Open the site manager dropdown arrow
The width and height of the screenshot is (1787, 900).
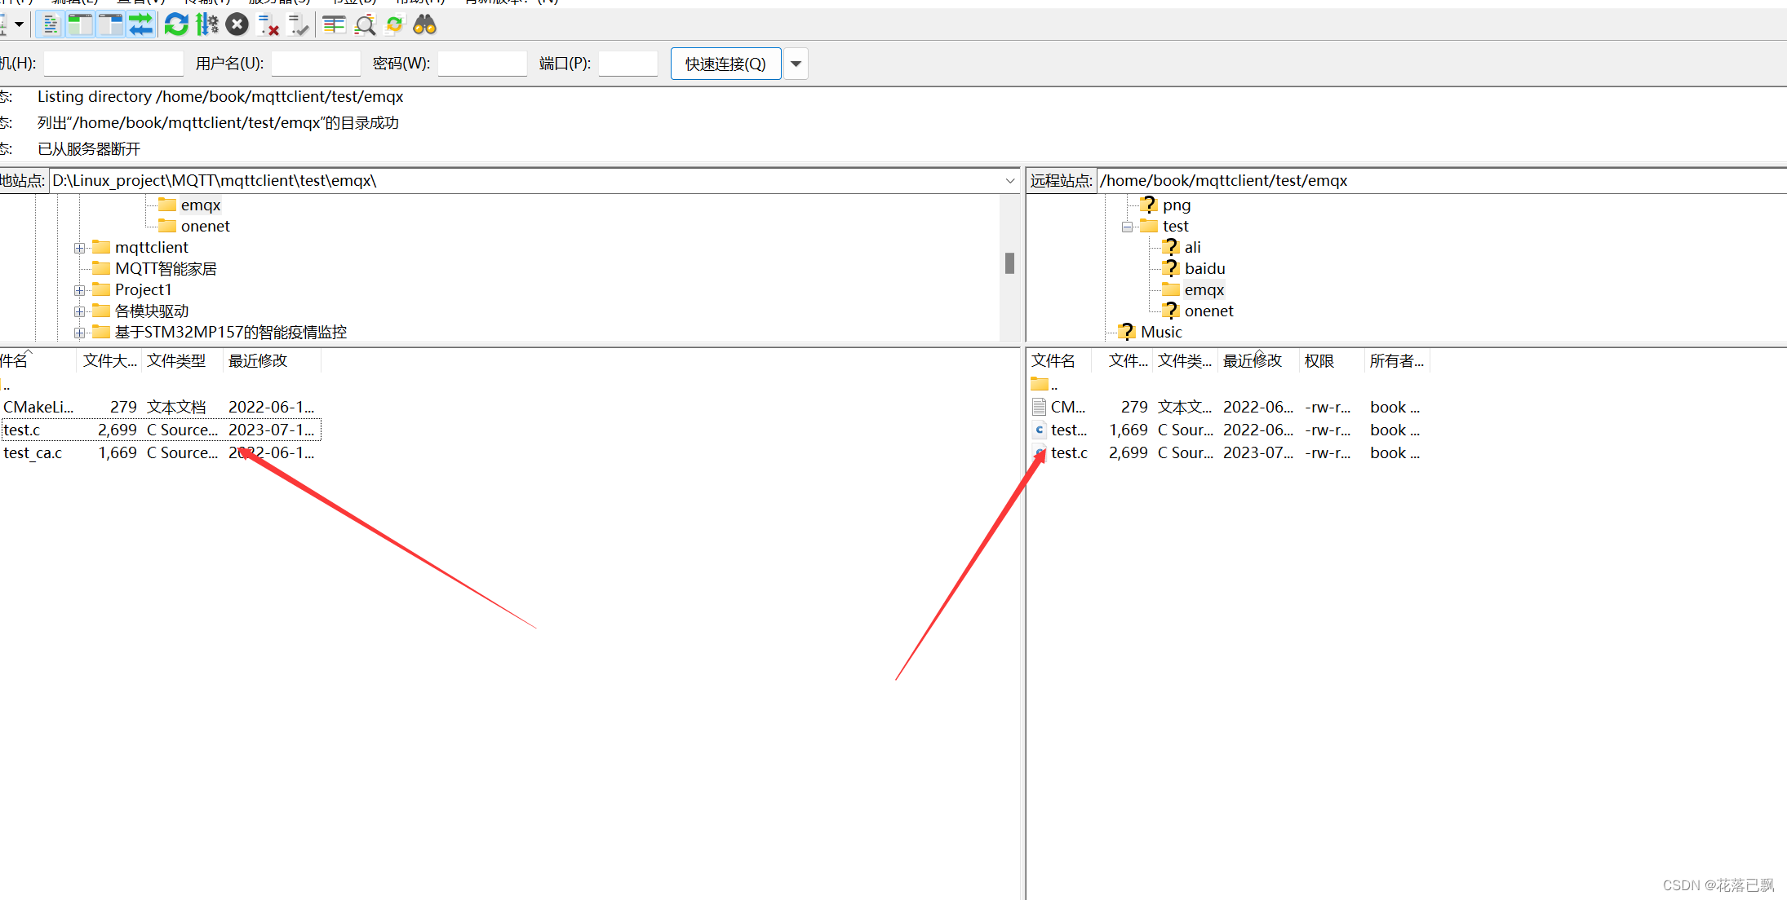(19, 25)
